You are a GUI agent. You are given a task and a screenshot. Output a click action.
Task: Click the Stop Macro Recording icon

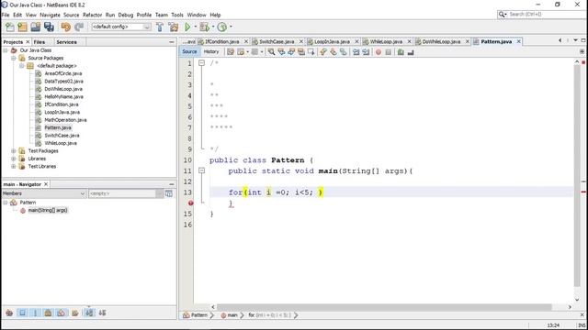click(388, 52)
